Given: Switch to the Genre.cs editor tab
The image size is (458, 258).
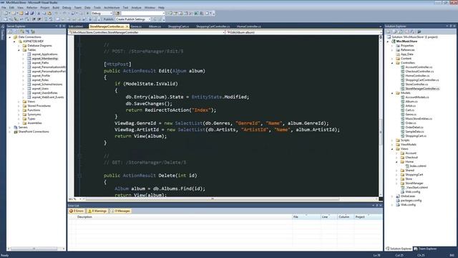Looking at the screenshot, I should pos(136,27).
